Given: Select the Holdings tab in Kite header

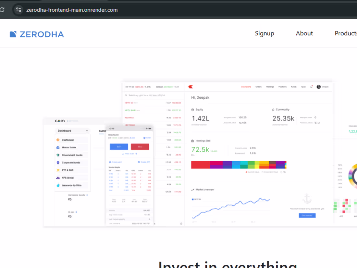Looking at the screenshot, I should (270, 87).
